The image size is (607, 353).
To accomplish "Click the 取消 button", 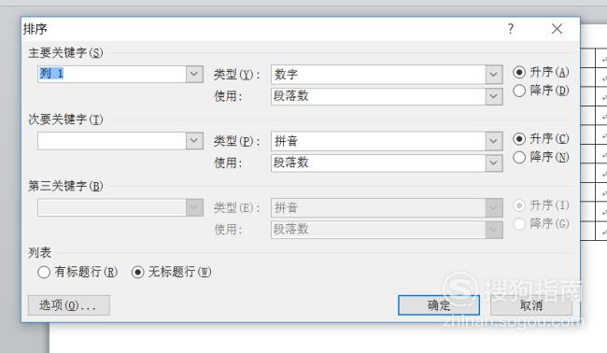I will 531,305.
